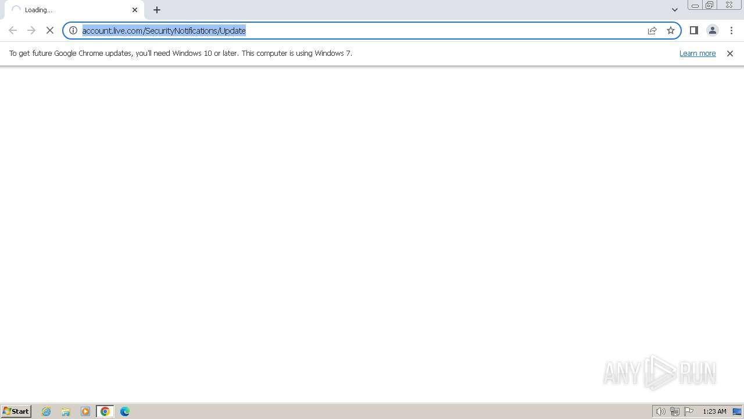Bookmark this tab with star icon
Screen dimensions: 744x419
coord(671,30)
